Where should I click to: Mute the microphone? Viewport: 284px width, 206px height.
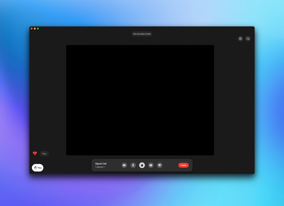(x=133, y=165)
